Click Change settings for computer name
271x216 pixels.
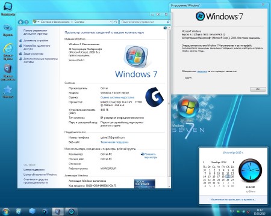150,155
